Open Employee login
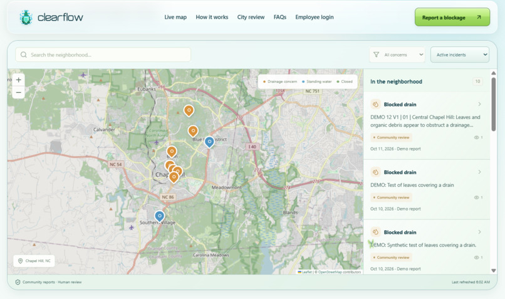Image resolution: width=505 pixels, height=299 pixels. pos(315,17)
